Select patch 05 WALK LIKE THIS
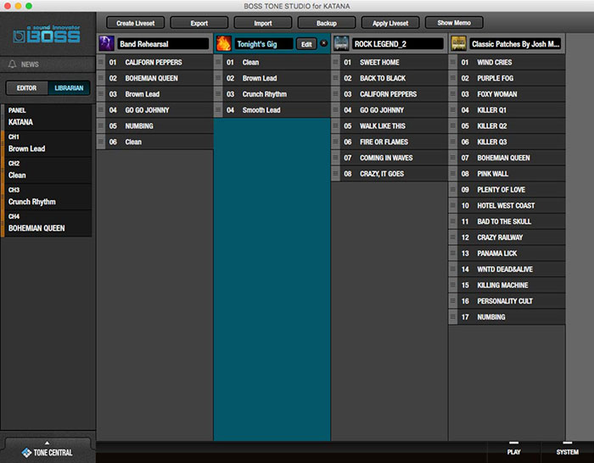The height and width of the screenshot is (463, 594). coord(389,126)
